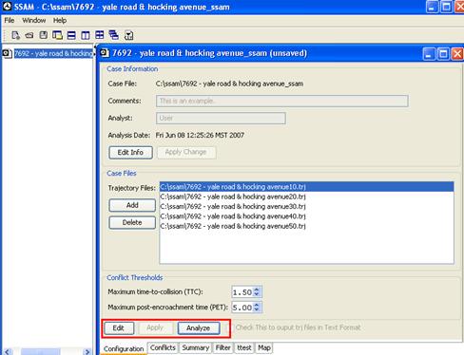Open the File menu

coord(10,21)
